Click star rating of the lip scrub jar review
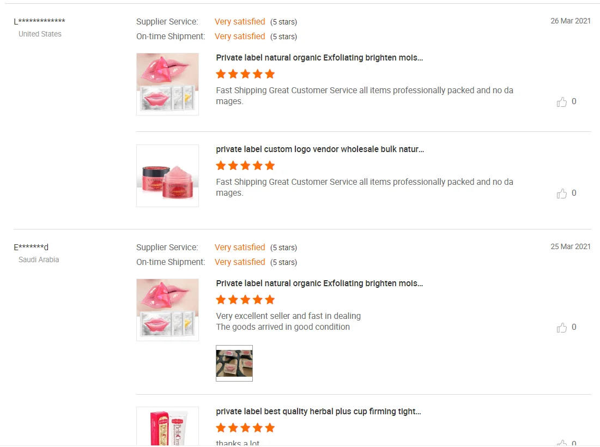600x447 pixels. pos(245,166)
